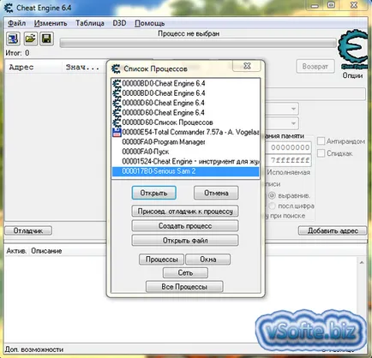This screenshot has width=372, height=358.
Task: Click the Cheat Engine logo above Опции
Action: (353, 50)
